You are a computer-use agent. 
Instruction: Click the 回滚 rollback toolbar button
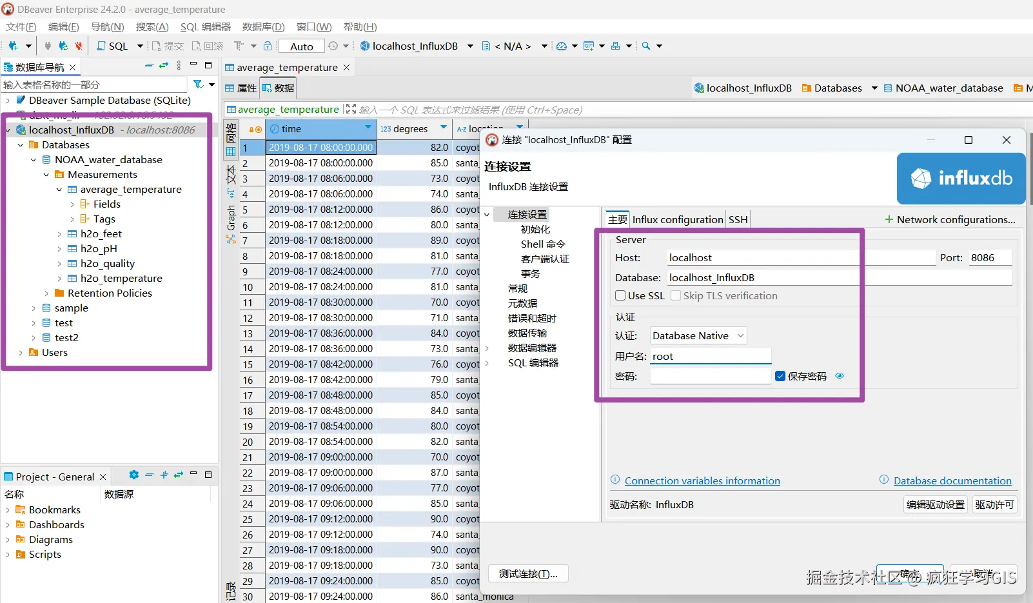(208, 46)
